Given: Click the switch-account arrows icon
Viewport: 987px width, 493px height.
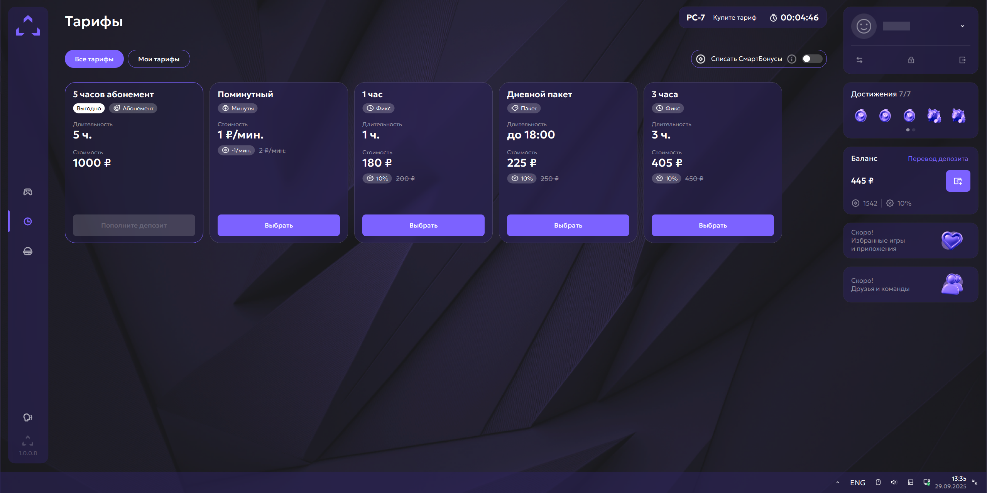Looking at the screenshot, I should coord(860,60).
